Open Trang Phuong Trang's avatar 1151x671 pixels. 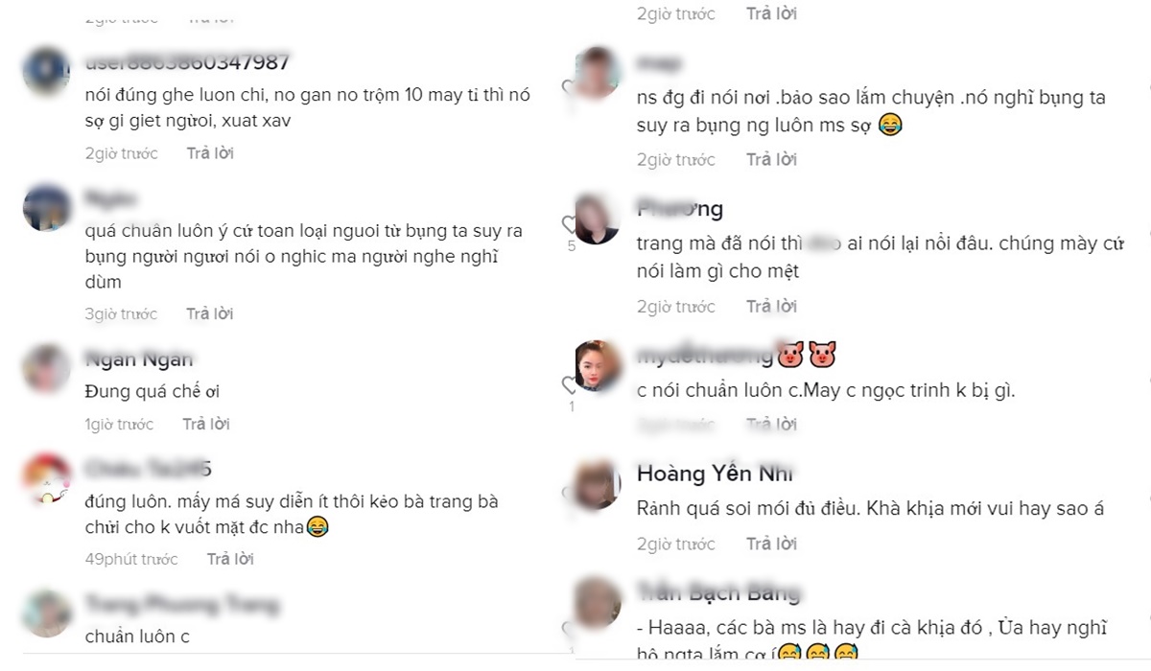click(x=46, y=613)
